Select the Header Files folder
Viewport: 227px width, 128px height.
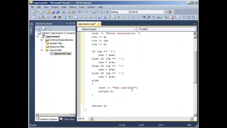point(56,43)
